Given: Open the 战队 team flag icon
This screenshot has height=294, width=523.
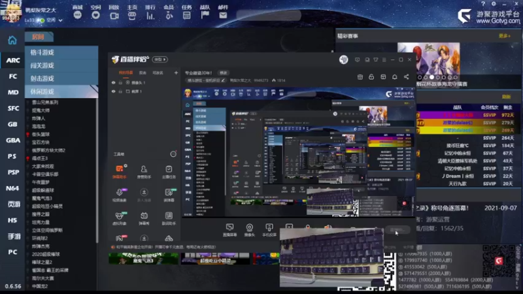Looking at the screenshot, I should pos(205,15).
